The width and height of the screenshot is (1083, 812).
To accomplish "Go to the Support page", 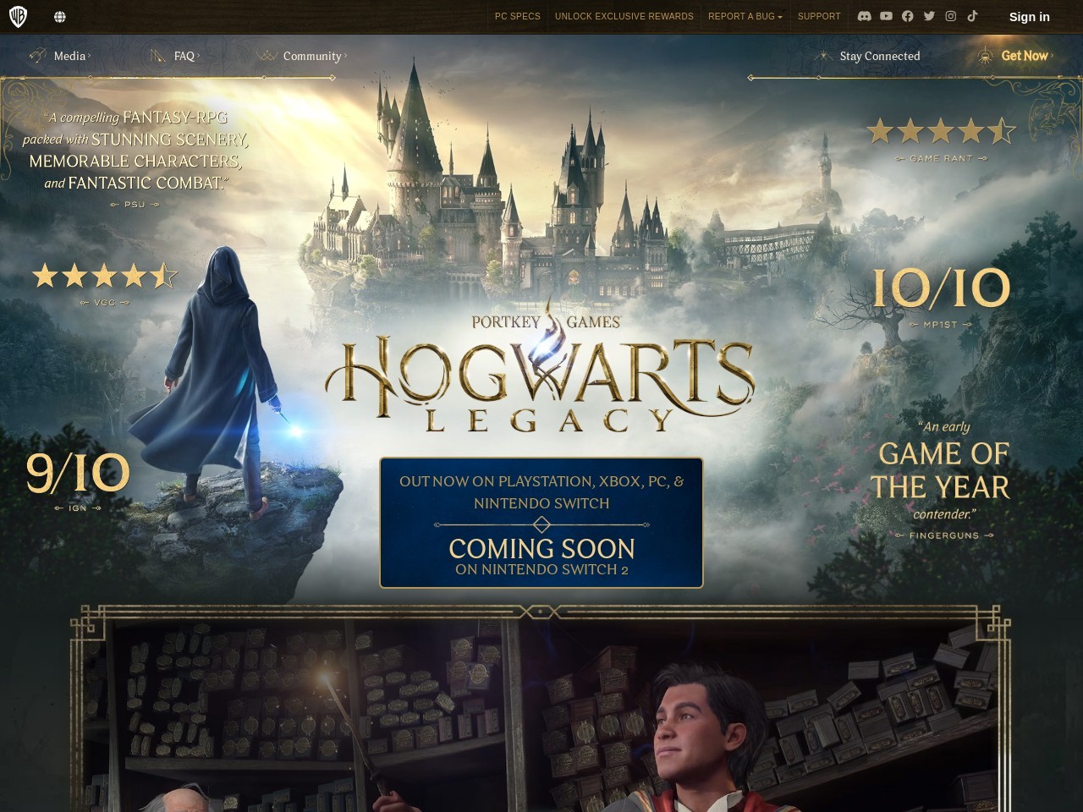I will click(x=819, y=16).
